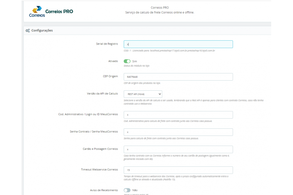The height and width of the screenshot is (195, 293).
Task: Click the 'Serviço de calculo de frete' subtitle
Action: (160, 12)
